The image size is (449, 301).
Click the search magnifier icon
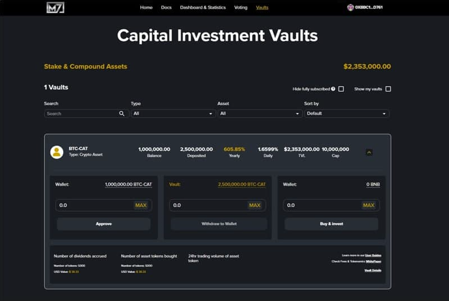coord(122,114)
